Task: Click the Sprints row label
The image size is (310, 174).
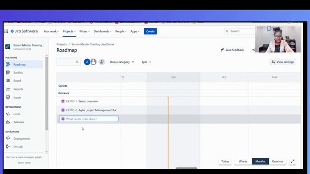Action: [63, 86]
